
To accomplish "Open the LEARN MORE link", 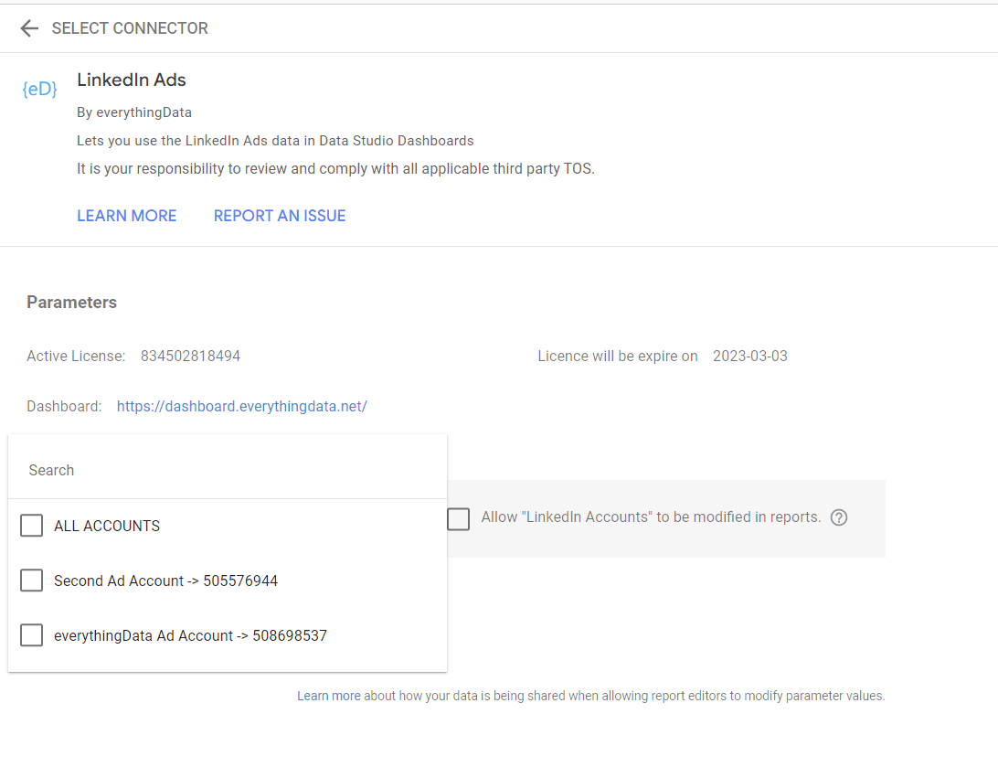I will click(x=127, y=216).
